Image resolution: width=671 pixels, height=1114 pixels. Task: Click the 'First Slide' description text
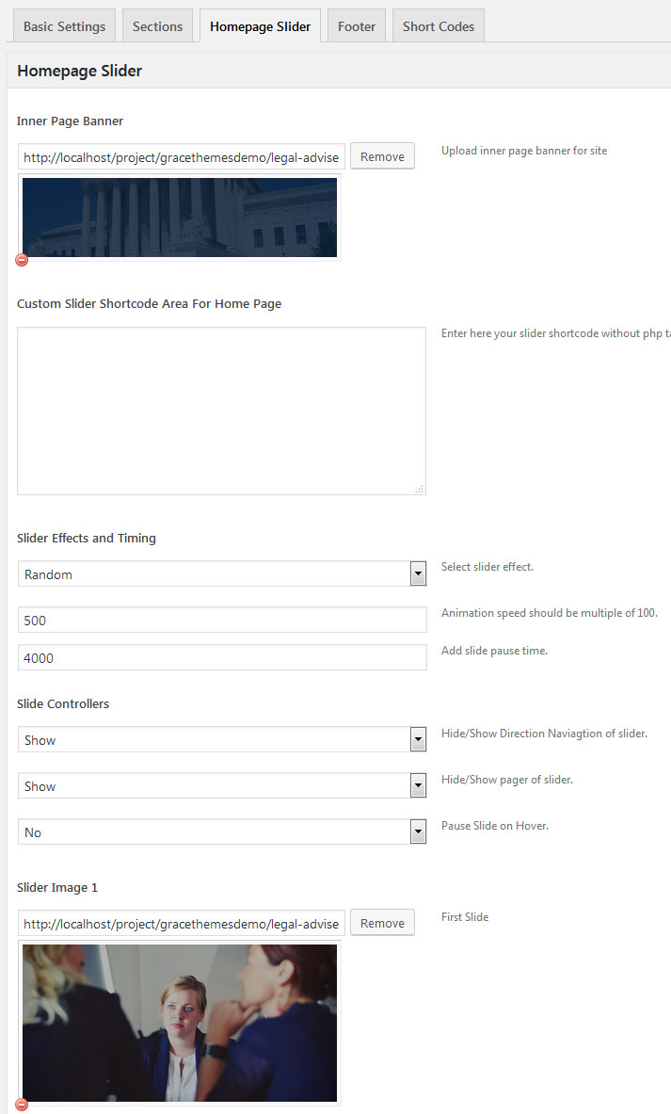pyautogui.click(x=465, y=916)
